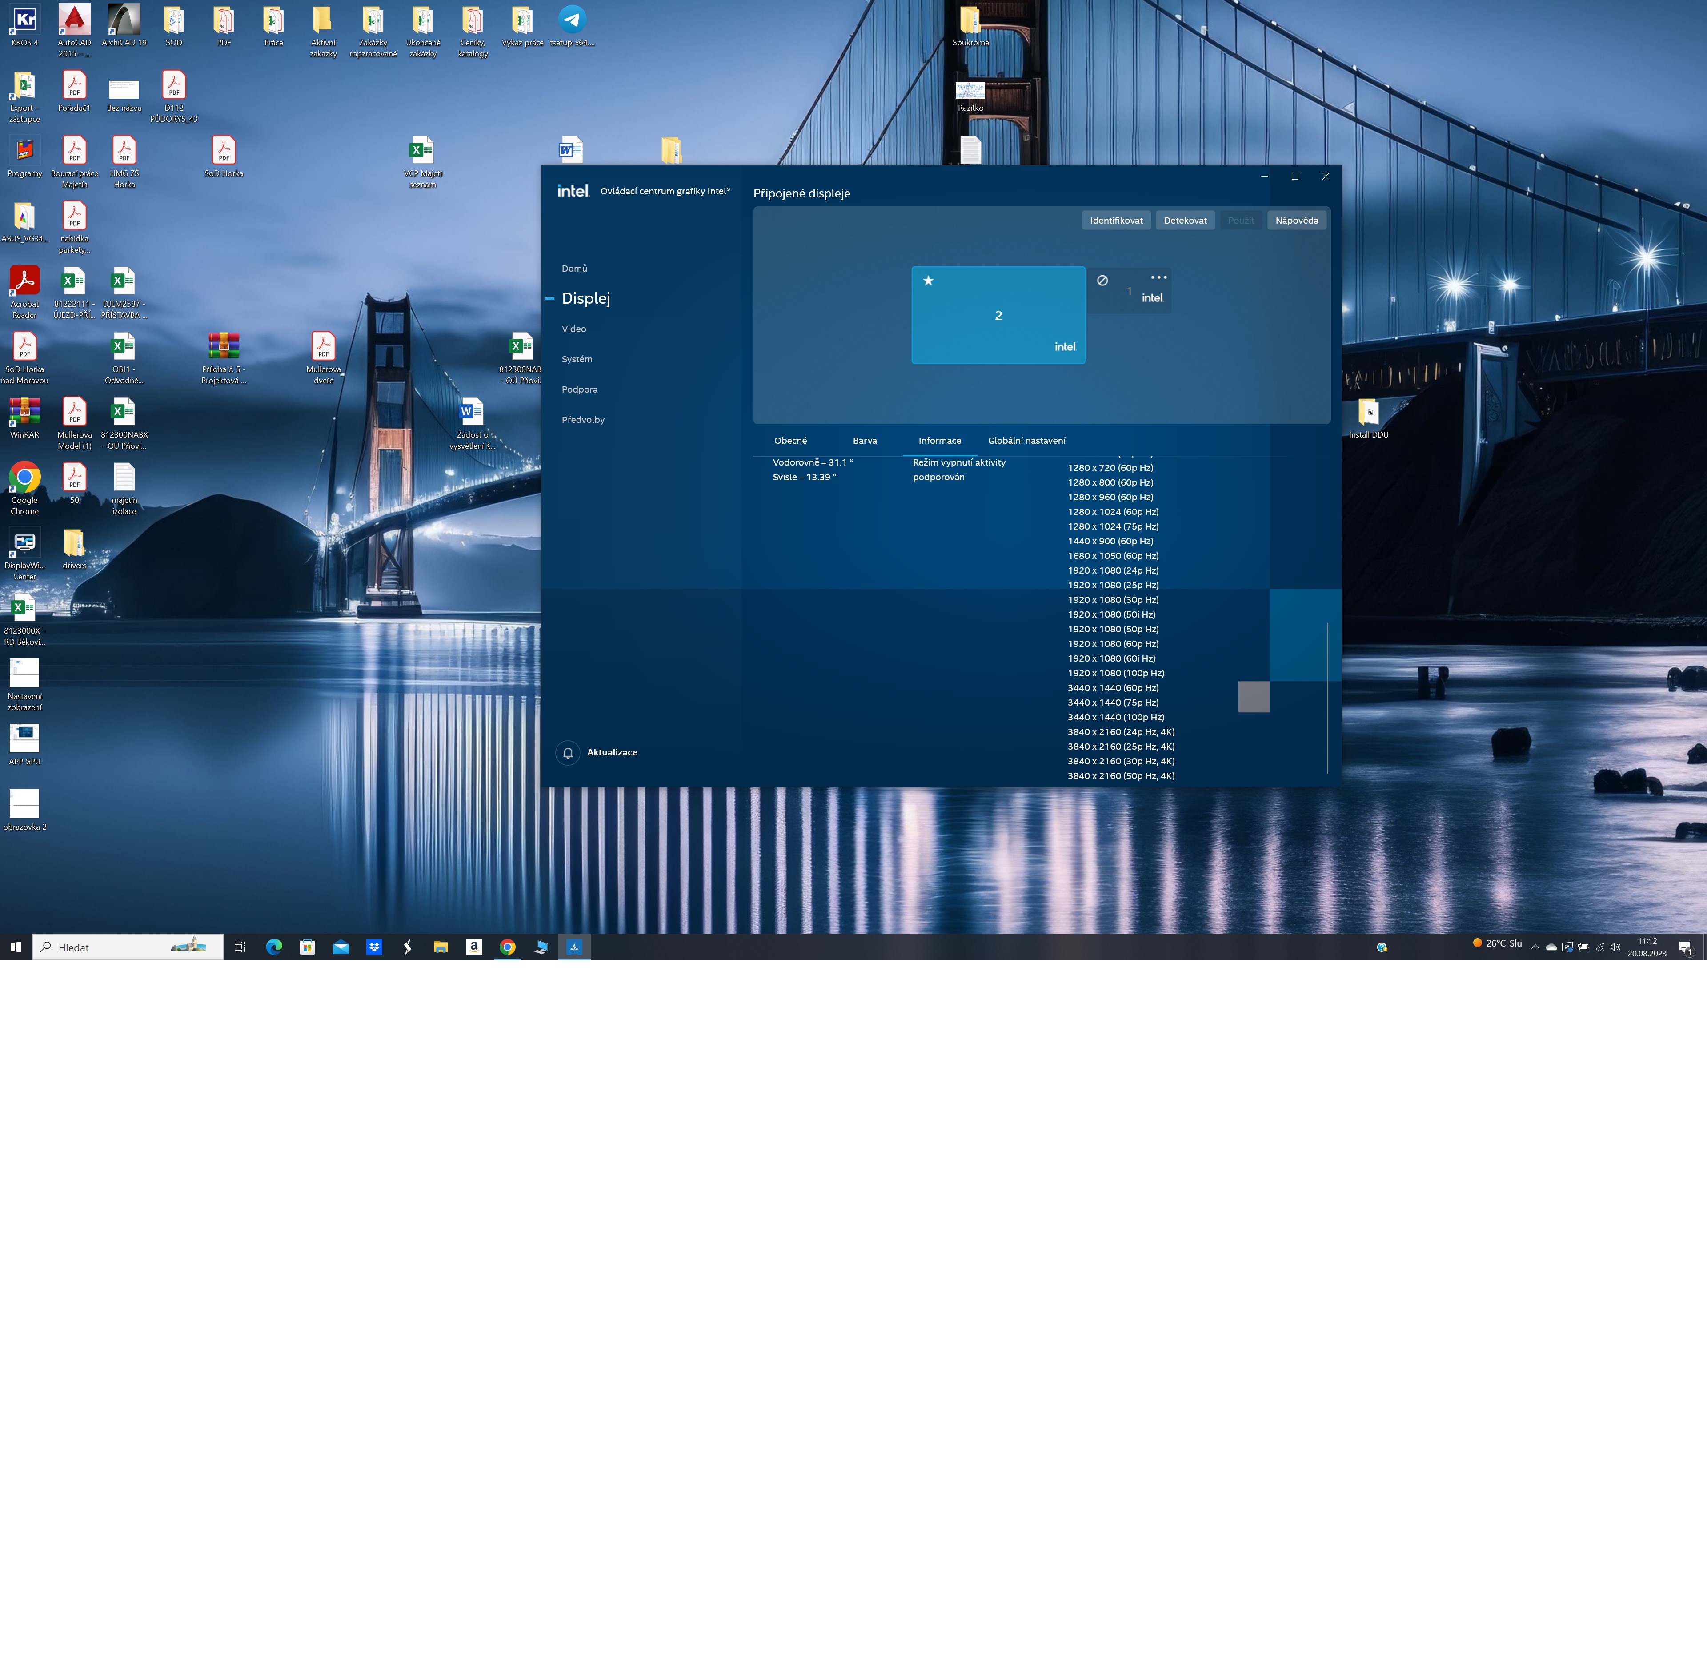This screenshot has height=1654, width=1707.
Task: Click the Identifikovat button
Action: 1116,221
